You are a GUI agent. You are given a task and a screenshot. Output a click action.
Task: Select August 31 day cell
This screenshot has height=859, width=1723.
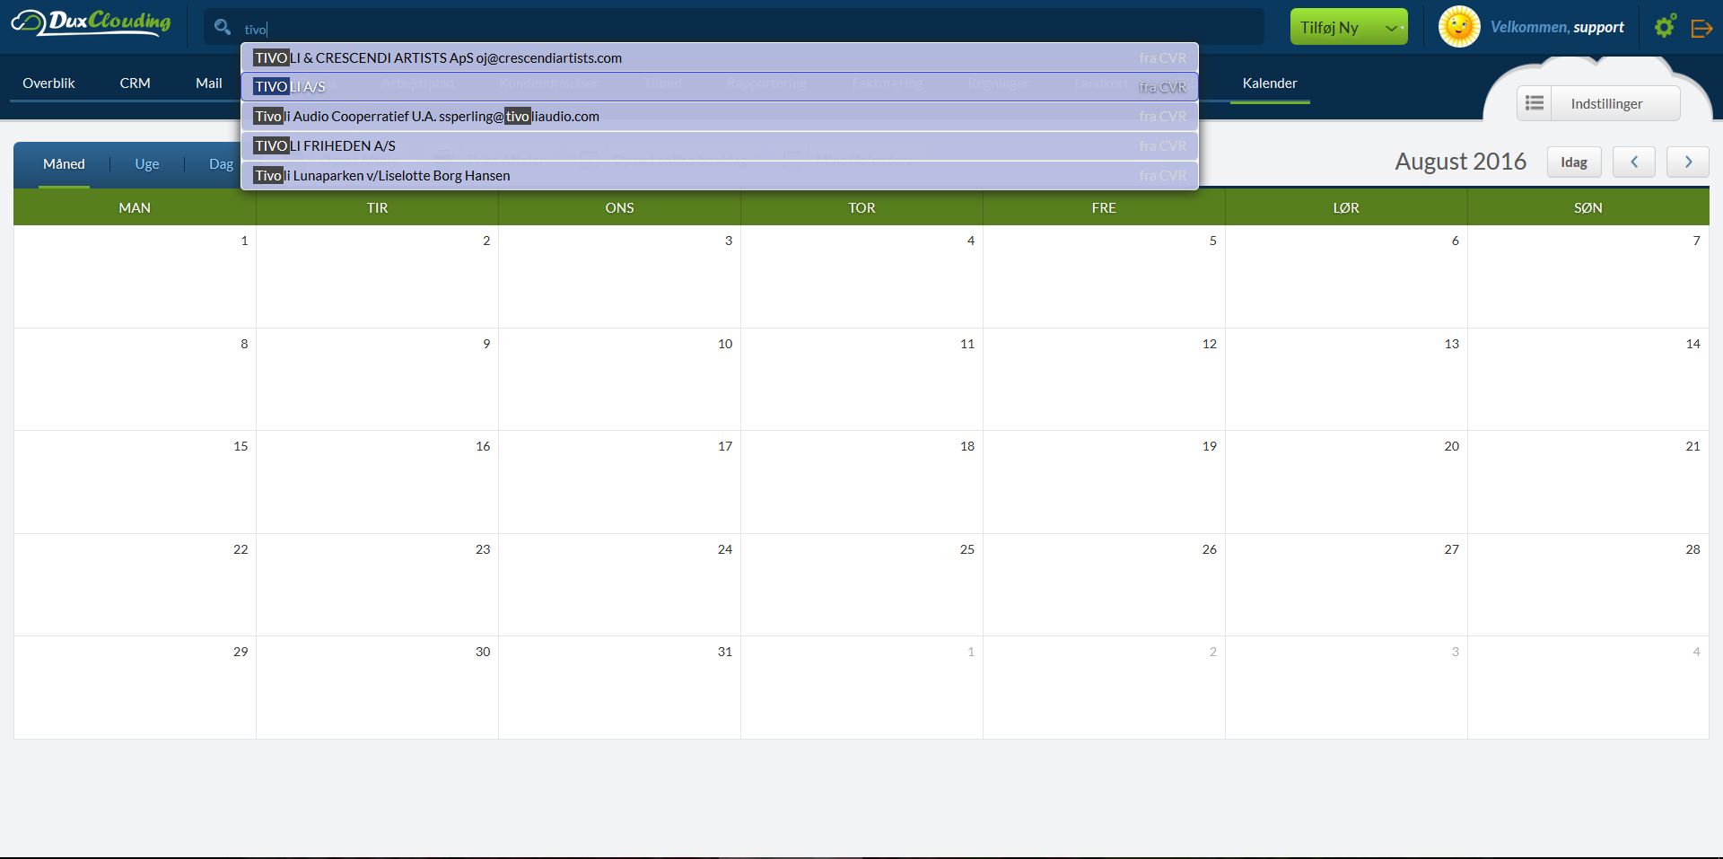click(619, 688)
